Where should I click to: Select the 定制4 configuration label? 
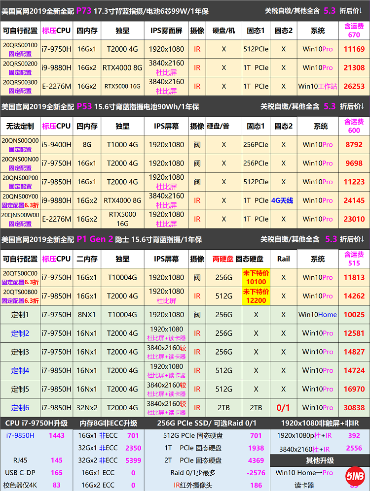[20, 370]
